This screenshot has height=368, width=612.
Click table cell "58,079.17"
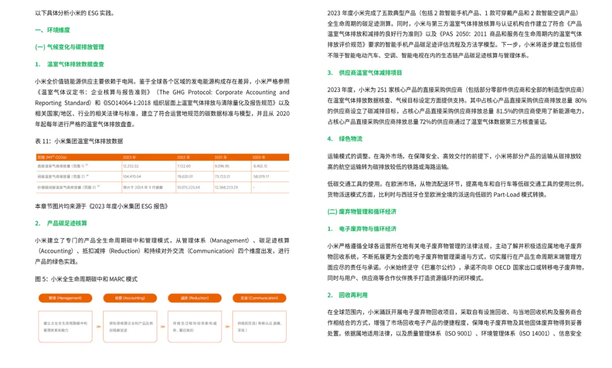(261, 177)
